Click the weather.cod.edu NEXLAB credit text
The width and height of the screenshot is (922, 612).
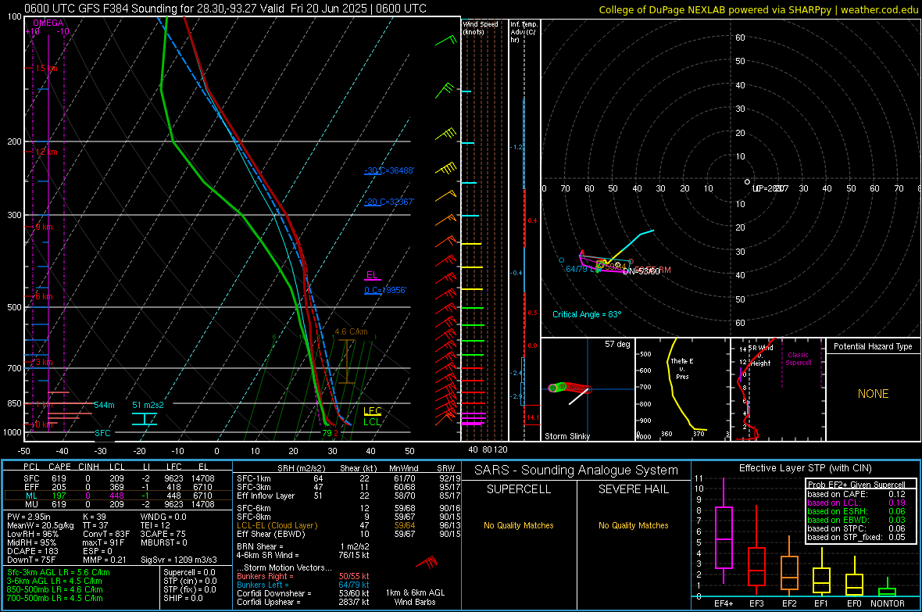pyautogui.click(x=758, y=9)
